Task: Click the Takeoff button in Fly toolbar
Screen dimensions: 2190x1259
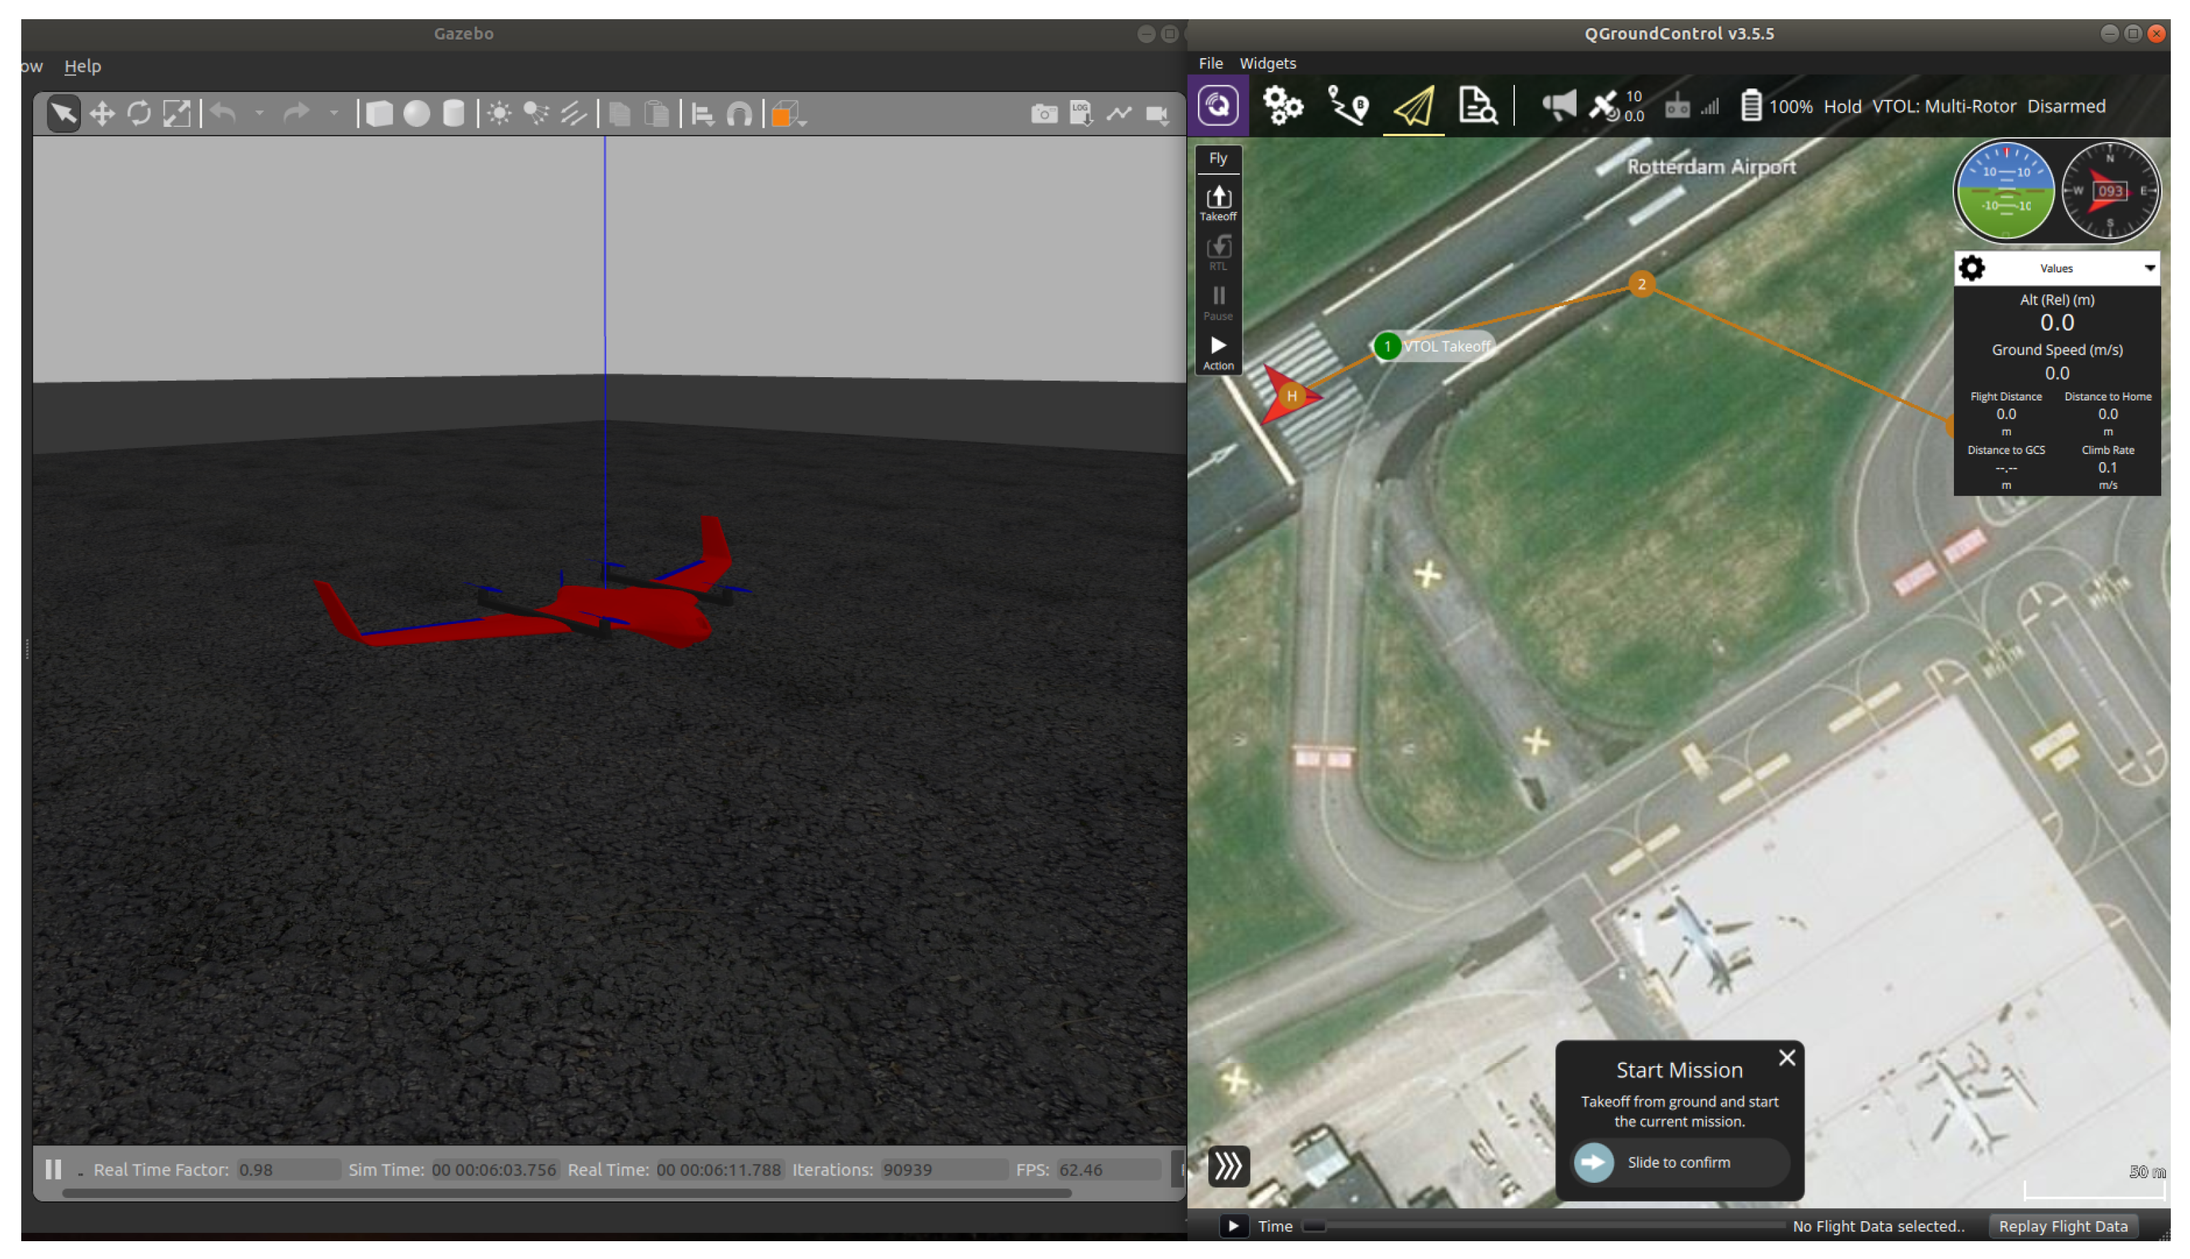Action: pos(1218,202)
